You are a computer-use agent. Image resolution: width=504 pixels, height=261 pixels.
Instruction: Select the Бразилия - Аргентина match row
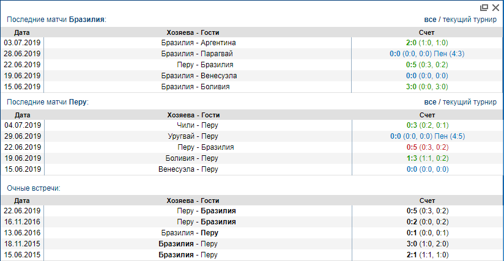(198, 43)
